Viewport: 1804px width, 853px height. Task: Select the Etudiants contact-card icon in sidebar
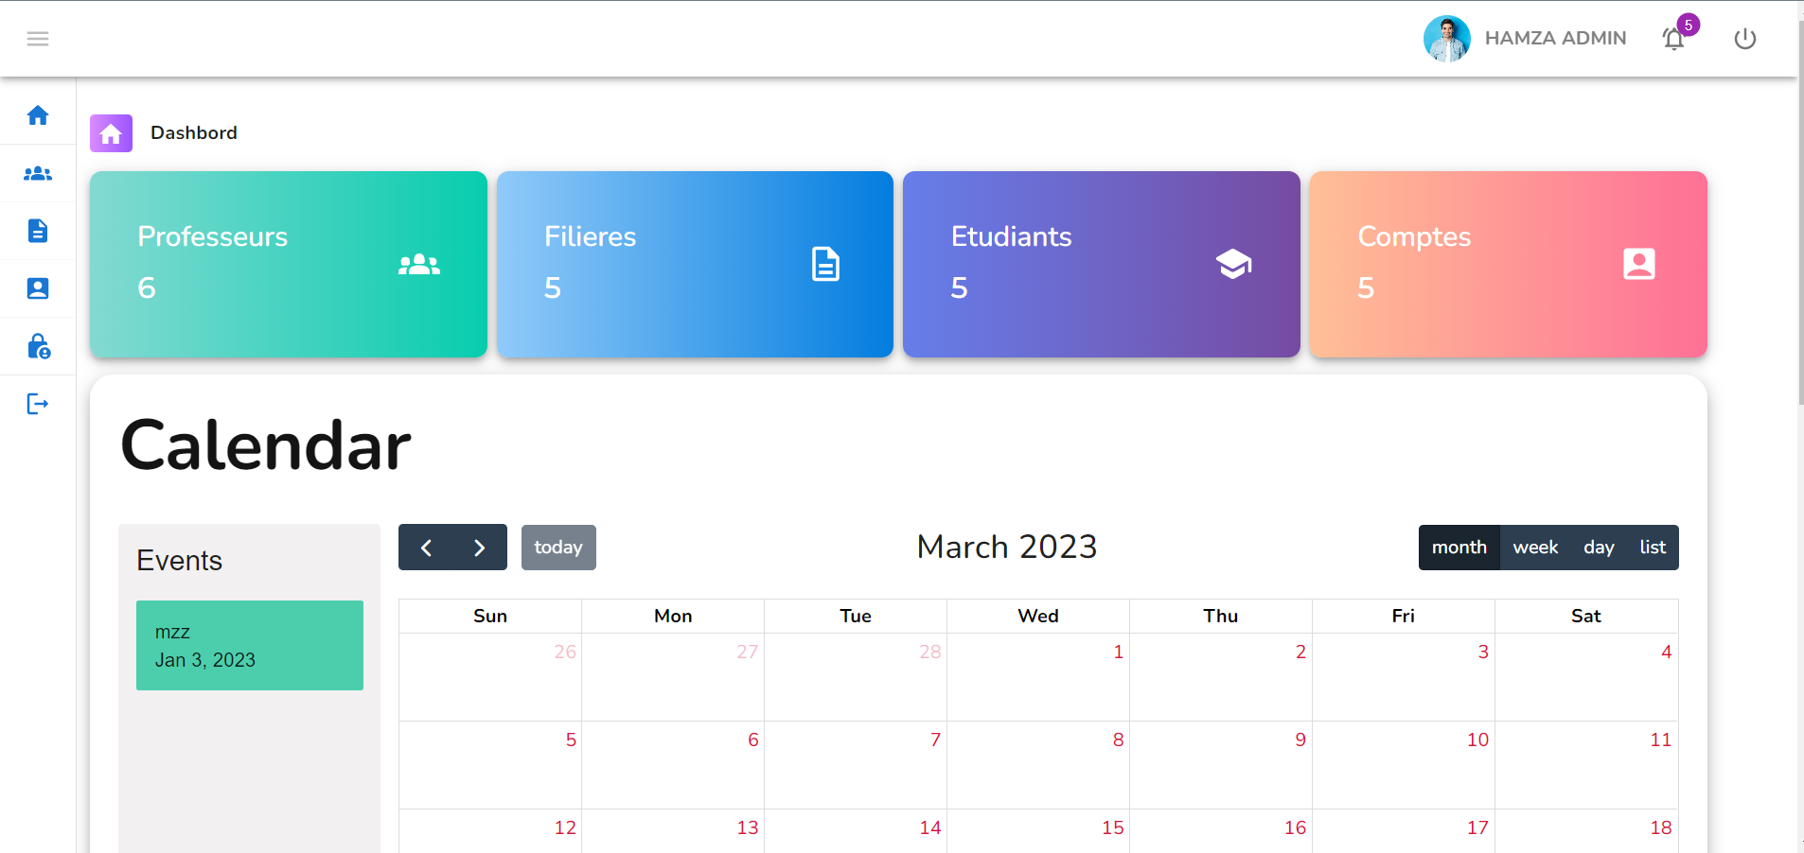click(x=38, y=288)
